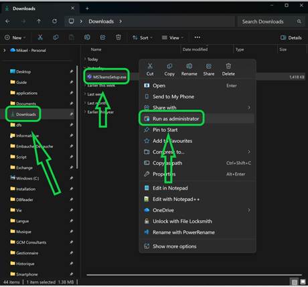Open the Downloads folder in the sidebar

coord(26,114)
